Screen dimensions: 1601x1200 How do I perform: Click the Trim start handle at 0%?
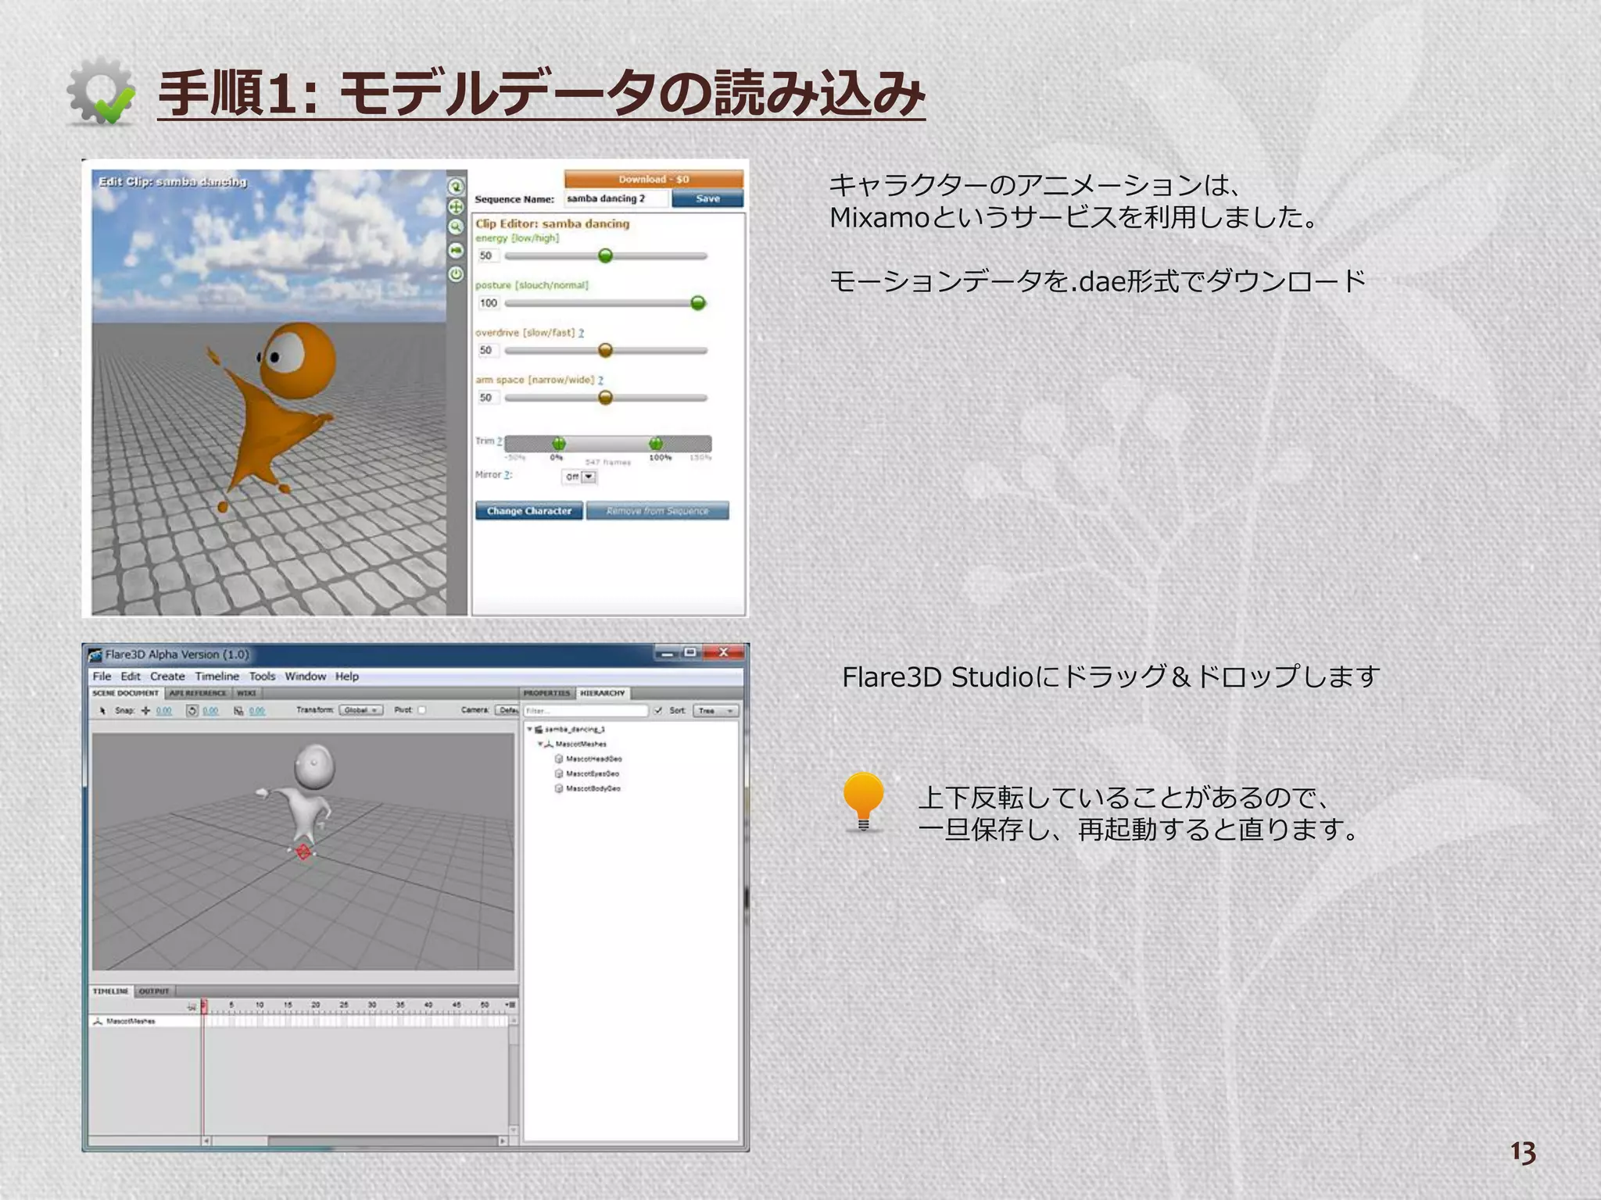[x=558, y=444]
